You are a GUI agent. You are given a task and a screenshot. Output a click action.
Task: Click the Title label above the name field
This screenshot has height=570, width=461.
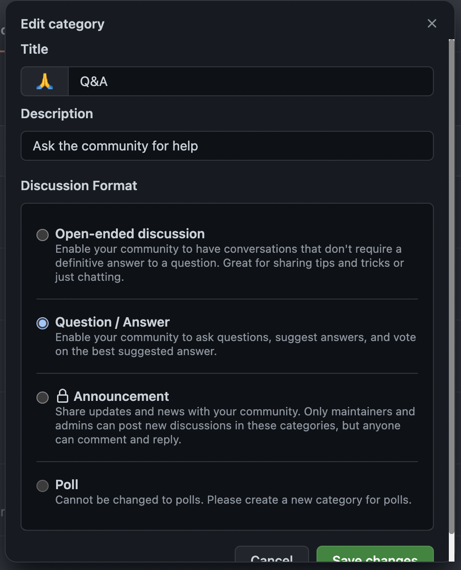coord(34,49)
